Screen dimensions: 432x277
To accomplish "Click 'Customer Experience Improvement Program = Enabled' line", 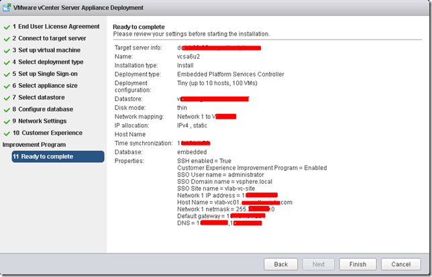I will [x=252, y=168].
